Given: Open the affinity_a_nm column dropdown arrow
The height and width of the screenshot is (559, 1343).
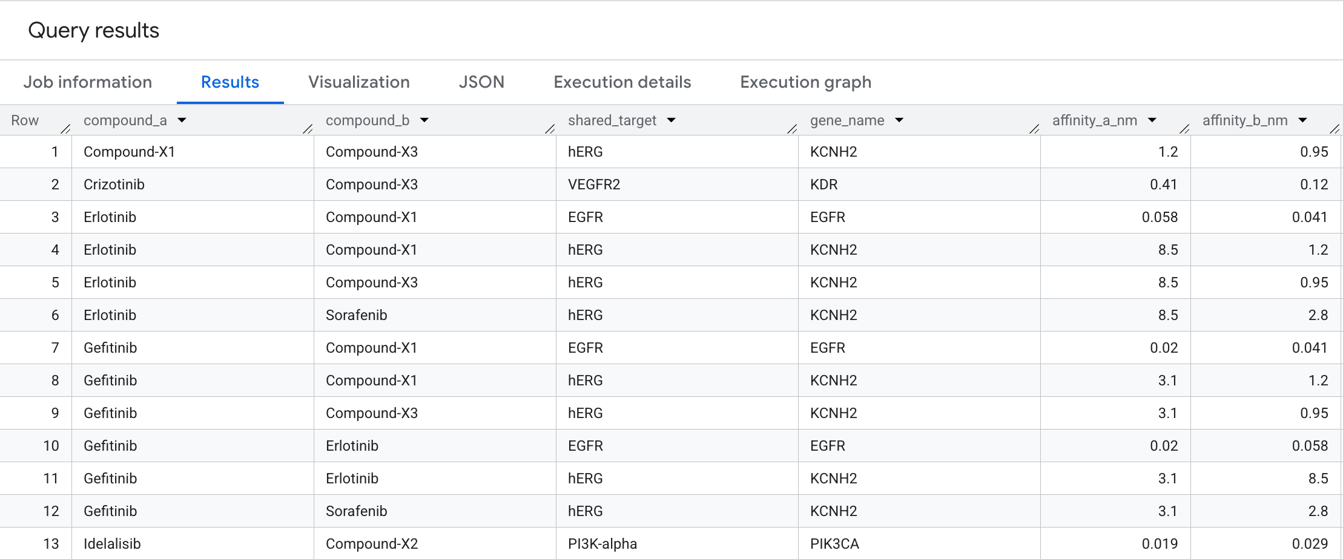Looking at the screenshot, I should [x=1152, y=120].
